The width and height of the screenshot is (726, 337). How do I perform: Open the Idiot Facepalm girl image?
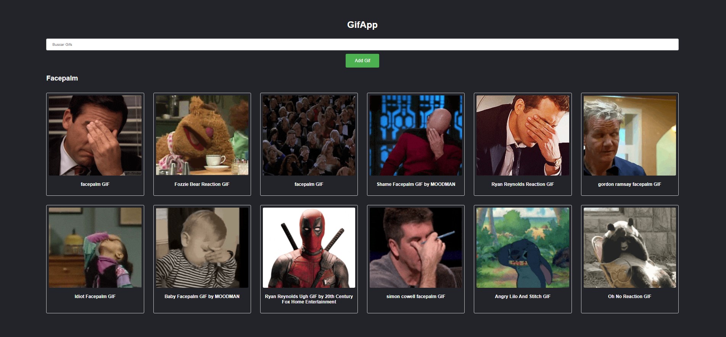tap(95, 248)
